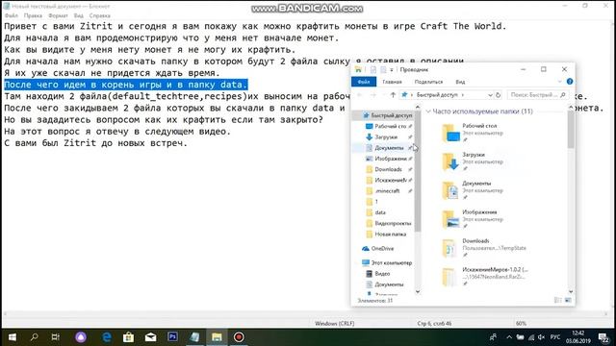Open Notepad's Справка menu
The image size is (616, 346).
(x=100, y=15)
